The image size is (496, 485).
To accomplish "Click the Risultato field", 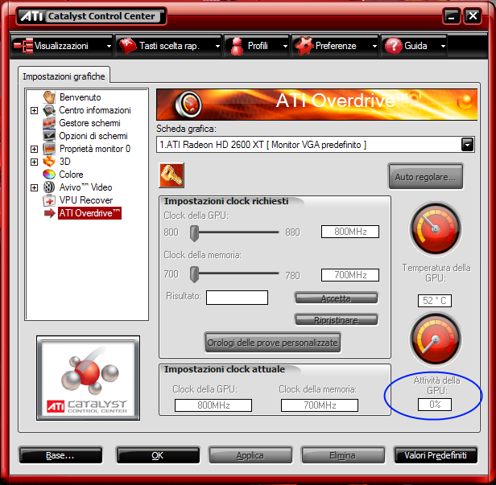I will click(237, 298).
